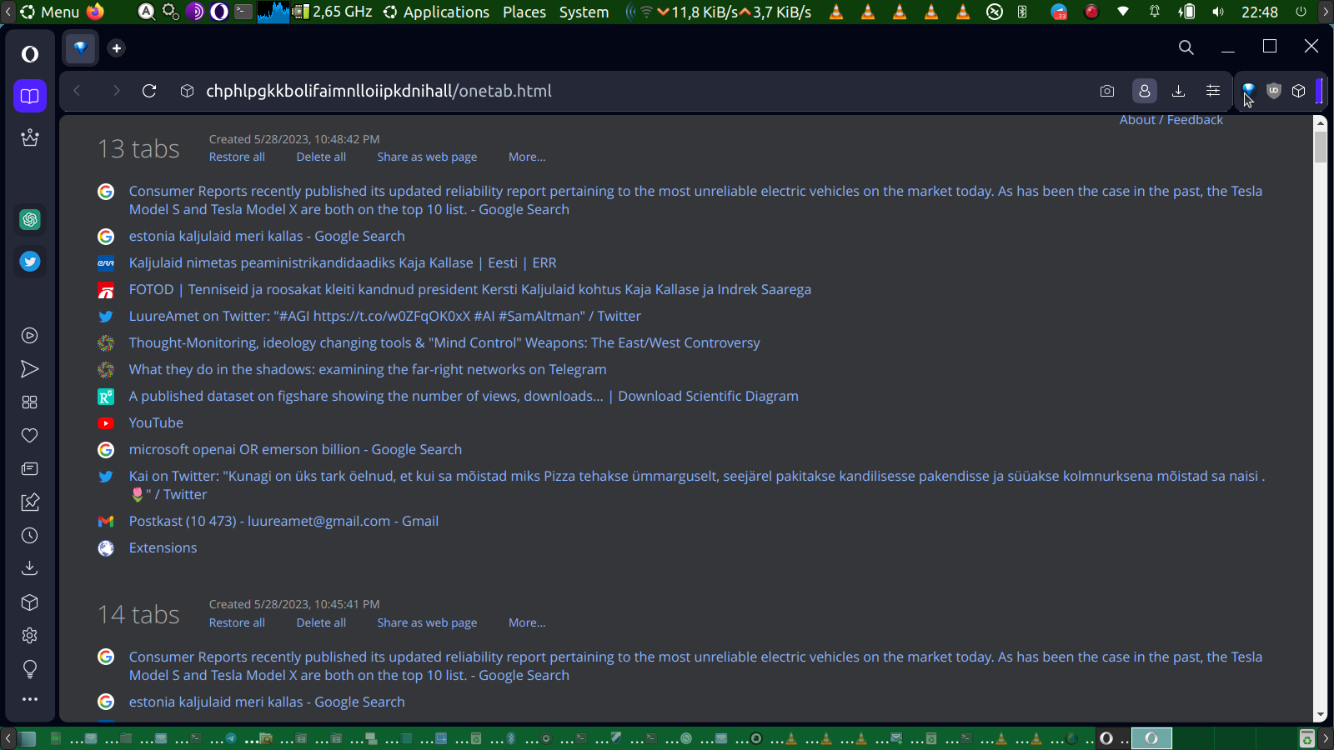Open the About / Feedback link
This screenshot has width=1334, height=750.
click(x=1171, y=120)
